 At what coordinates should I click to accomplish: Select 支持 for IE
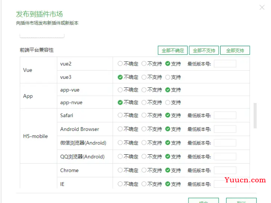[x=168, y=184]
